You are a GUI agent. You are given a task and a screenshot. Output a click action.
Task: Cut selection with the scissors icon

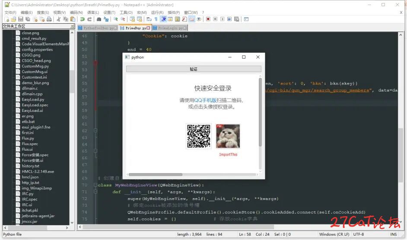[58, 19]
